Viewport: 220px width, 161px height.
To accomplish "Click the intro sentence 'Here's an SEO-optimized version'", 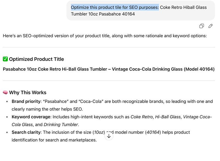I will tap(104, 36).
